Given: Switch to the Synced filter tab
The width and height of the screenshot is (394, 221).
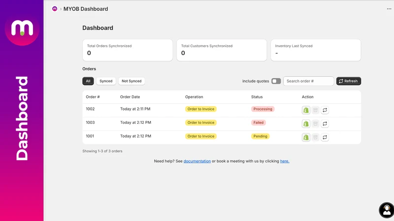Looking at the screenshot, I should (x=106, y=81).
